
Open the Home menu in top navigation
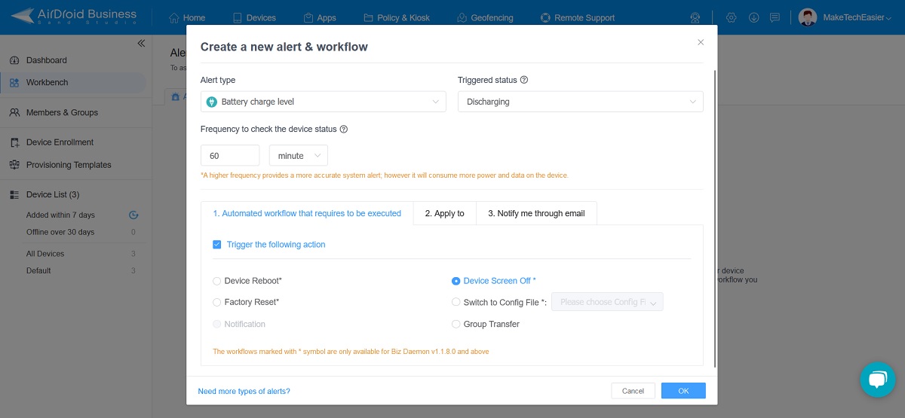click(187, 17)
